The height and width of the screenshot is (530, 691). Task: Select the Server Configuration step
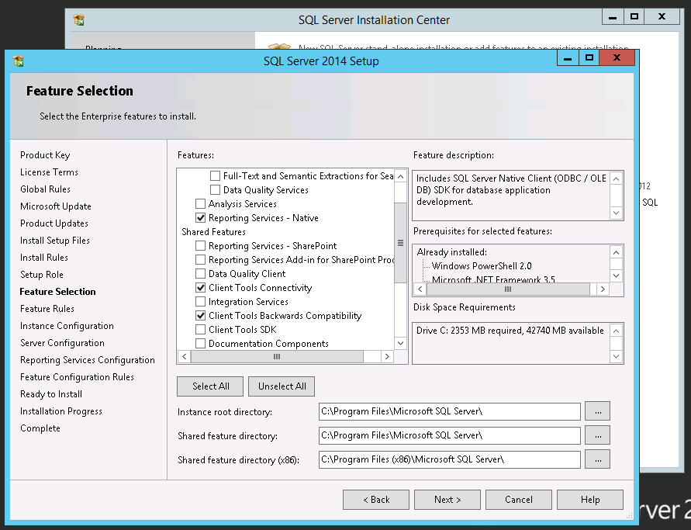[x=62, y=343]
